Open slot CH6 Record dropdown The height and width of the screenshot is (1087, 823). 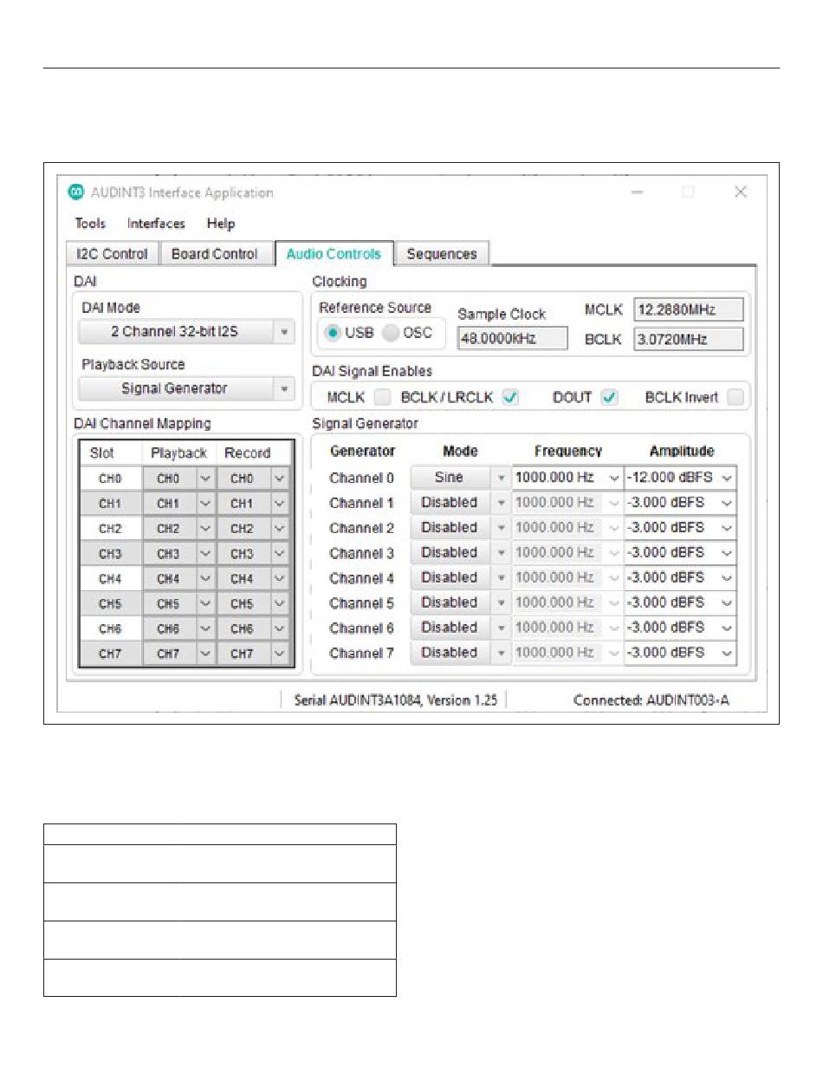click(280, 629)
